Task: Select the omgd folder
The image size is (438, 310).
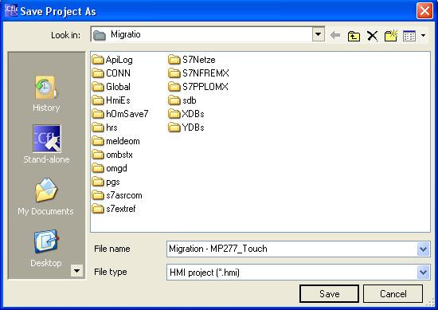Action: [110, 168]
